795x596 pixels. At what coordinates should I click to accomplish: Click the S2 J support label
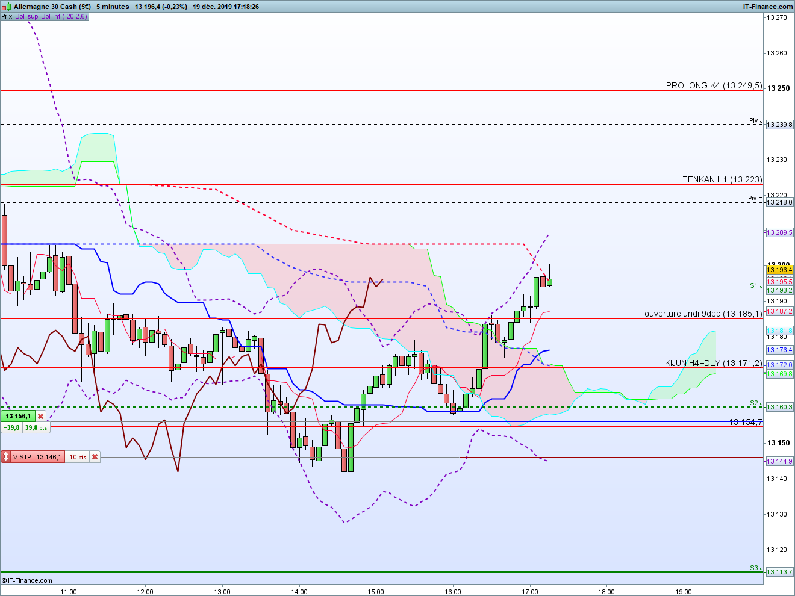point(756,403)
